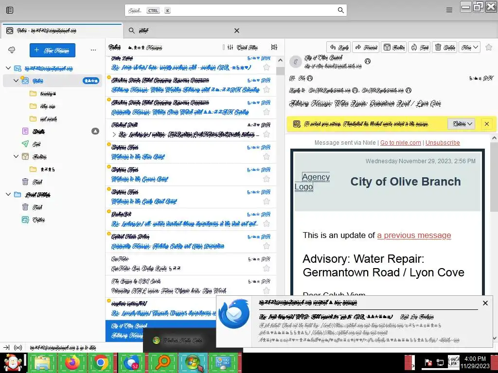The height and width of the screenshot is (373, 498).
Task: Star the Interesting NHL season message
Action: coord(267,290)
